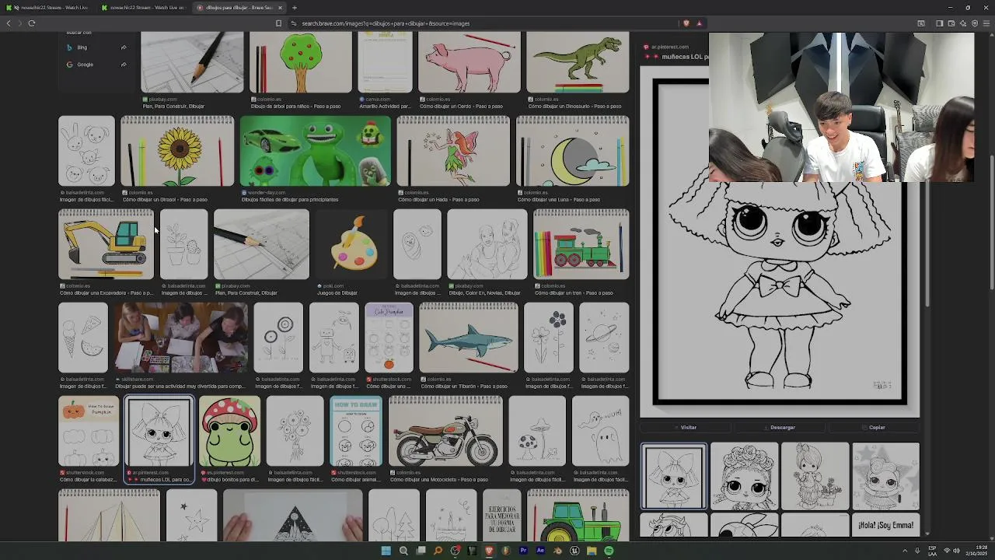Screen dimensions: 995x560
Task: Open the How to Draw Pumpkin thumbnail
Action: coord(89,431)
